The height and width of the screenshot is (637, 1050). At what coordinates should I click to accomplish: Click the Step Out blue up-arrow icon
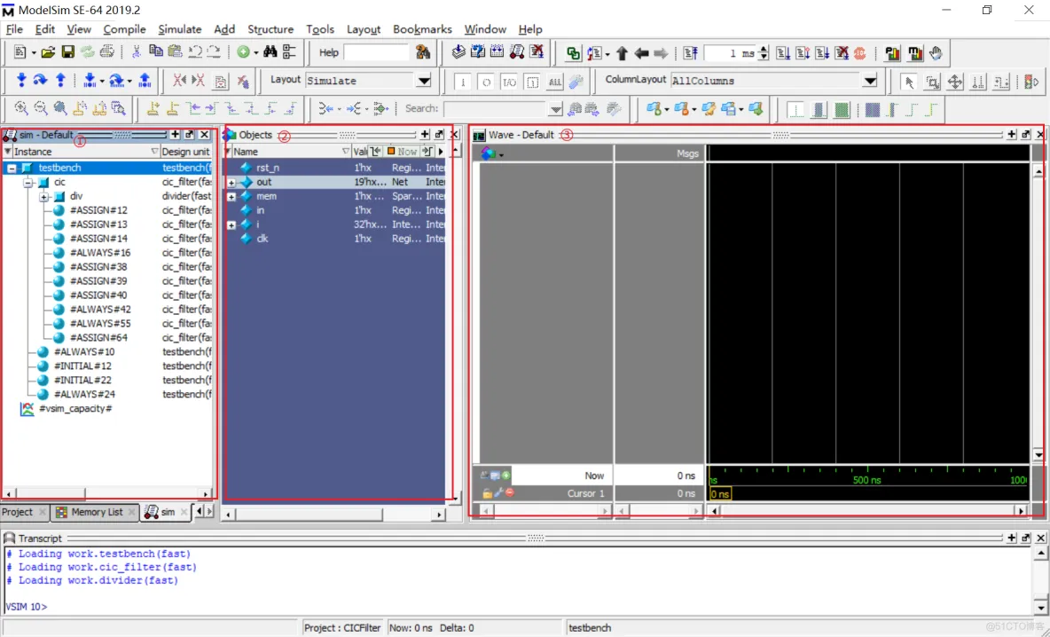(60, 81)
